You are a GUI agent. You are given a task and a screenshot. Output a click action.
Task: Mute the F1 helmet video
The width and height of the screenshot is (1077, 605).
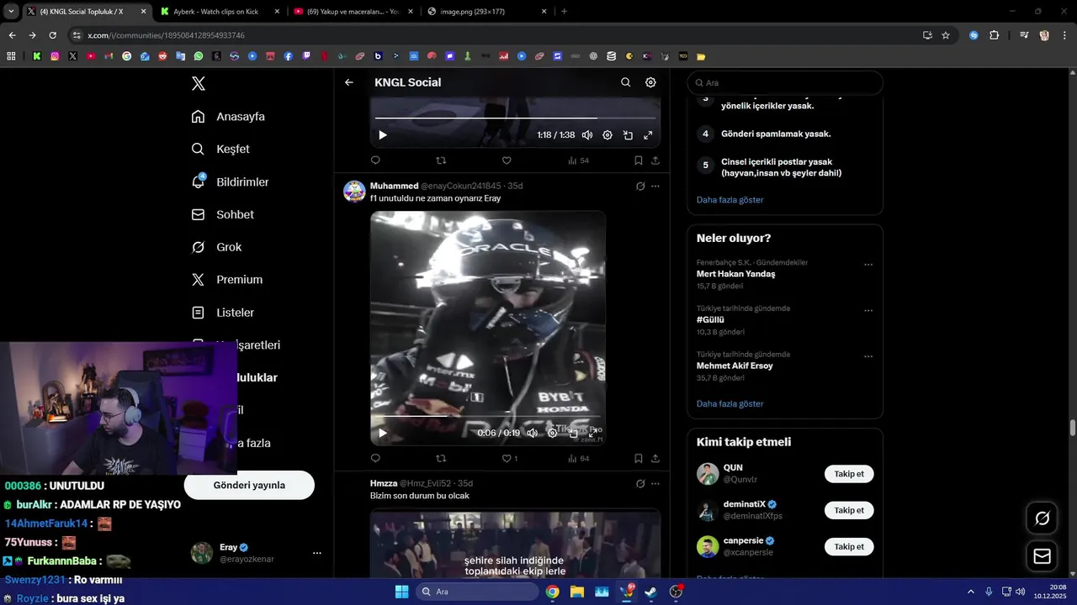tap(533, 433)
